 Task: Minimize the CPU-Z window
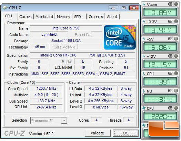pos(113,8)
